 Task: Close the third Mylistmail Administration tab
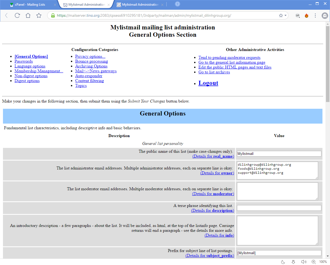coord(162,5)
